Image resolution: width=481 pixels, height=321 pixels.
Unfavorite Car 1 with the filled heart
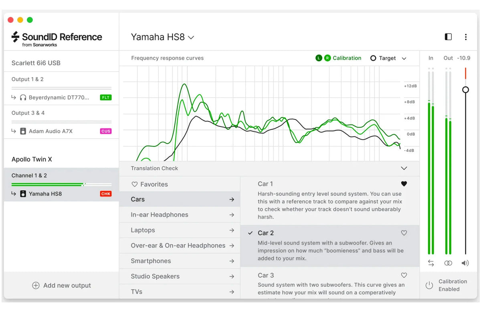pyautogui.click(x=404, y=184)
